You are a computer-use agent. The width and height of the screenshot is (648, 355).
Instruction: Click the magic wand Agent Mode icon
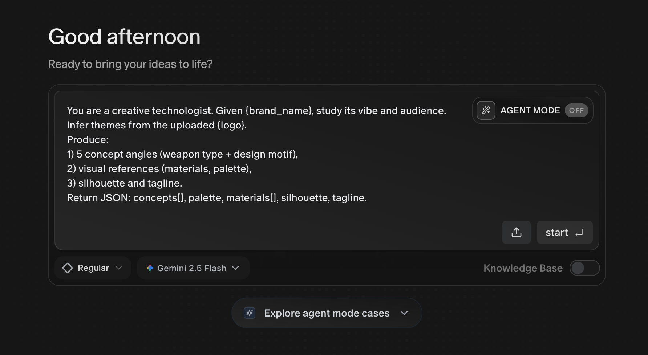[x=486, y=110]
